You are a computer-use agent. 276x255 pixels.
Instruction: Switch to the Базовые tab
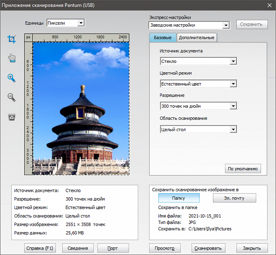(162, 38)
